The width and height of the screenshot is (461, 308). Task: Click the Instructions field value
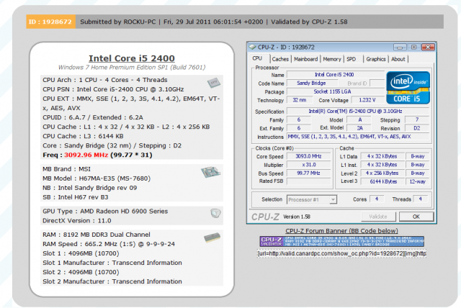(357, 137)
